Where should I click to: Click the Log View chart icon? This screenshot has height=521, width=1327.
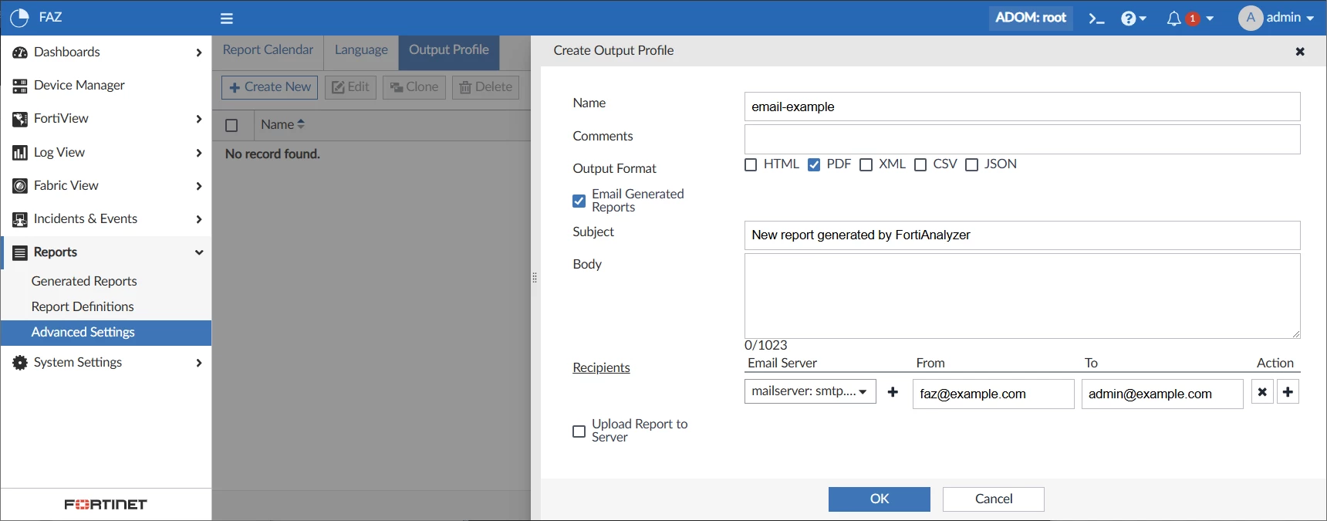click(20, 153)
